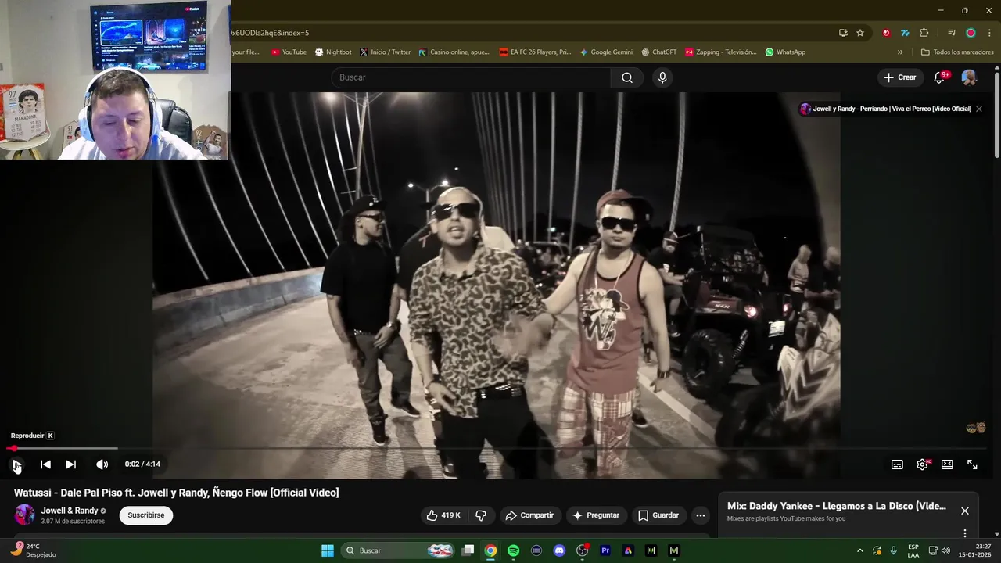Image resolution: width=1001 pixels, height=563 pixels.
Task: Open the Todos los marcadores folder
Action: click(957, 52)
